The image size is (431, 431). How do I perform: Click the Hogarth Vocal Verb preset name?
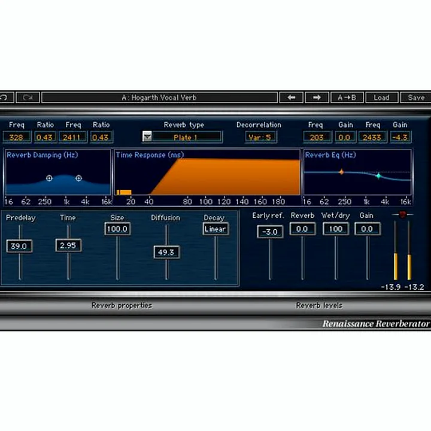coord(159,98)
